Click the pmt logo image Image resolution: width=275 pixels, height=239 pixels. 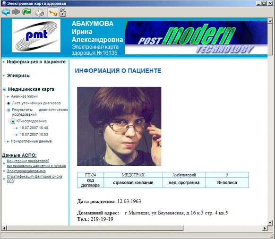36,35
